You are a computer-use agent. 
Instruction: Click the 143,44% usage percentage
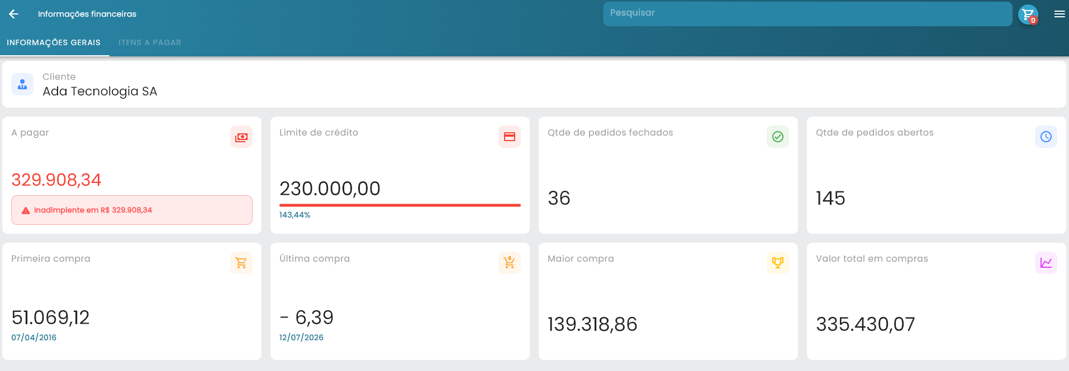click(295, 215)
